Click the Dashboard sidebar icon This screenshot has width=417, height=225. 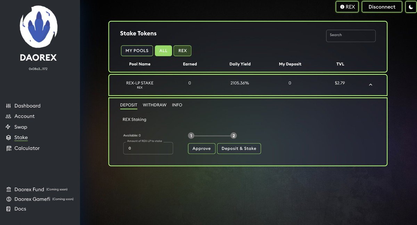[x=8, y=106]
